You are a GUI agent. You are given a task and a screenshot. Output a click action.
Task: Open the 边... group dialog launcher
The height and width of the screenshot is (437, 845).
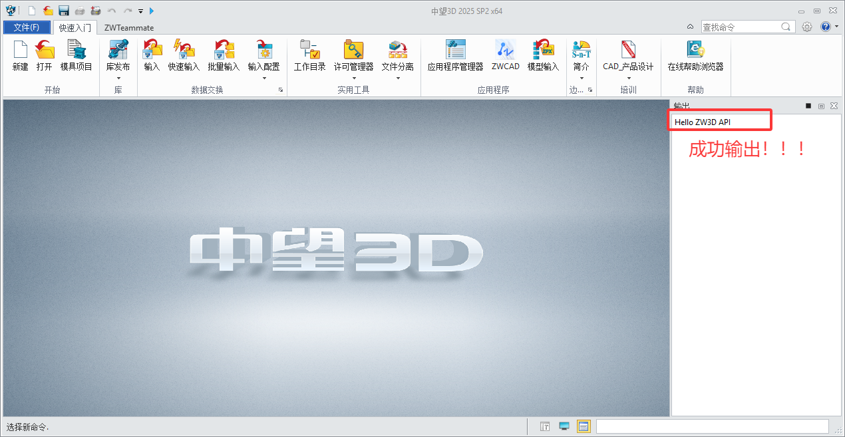pyautogui.click(x=590, y=90)
